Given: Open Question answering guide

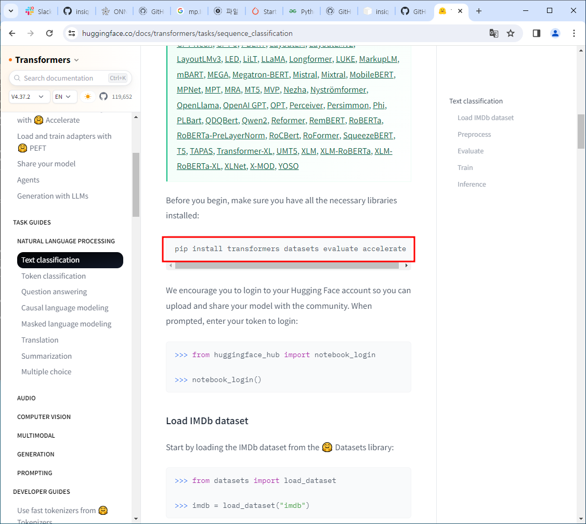Looking at the screenshot, I should pos(54,292).
